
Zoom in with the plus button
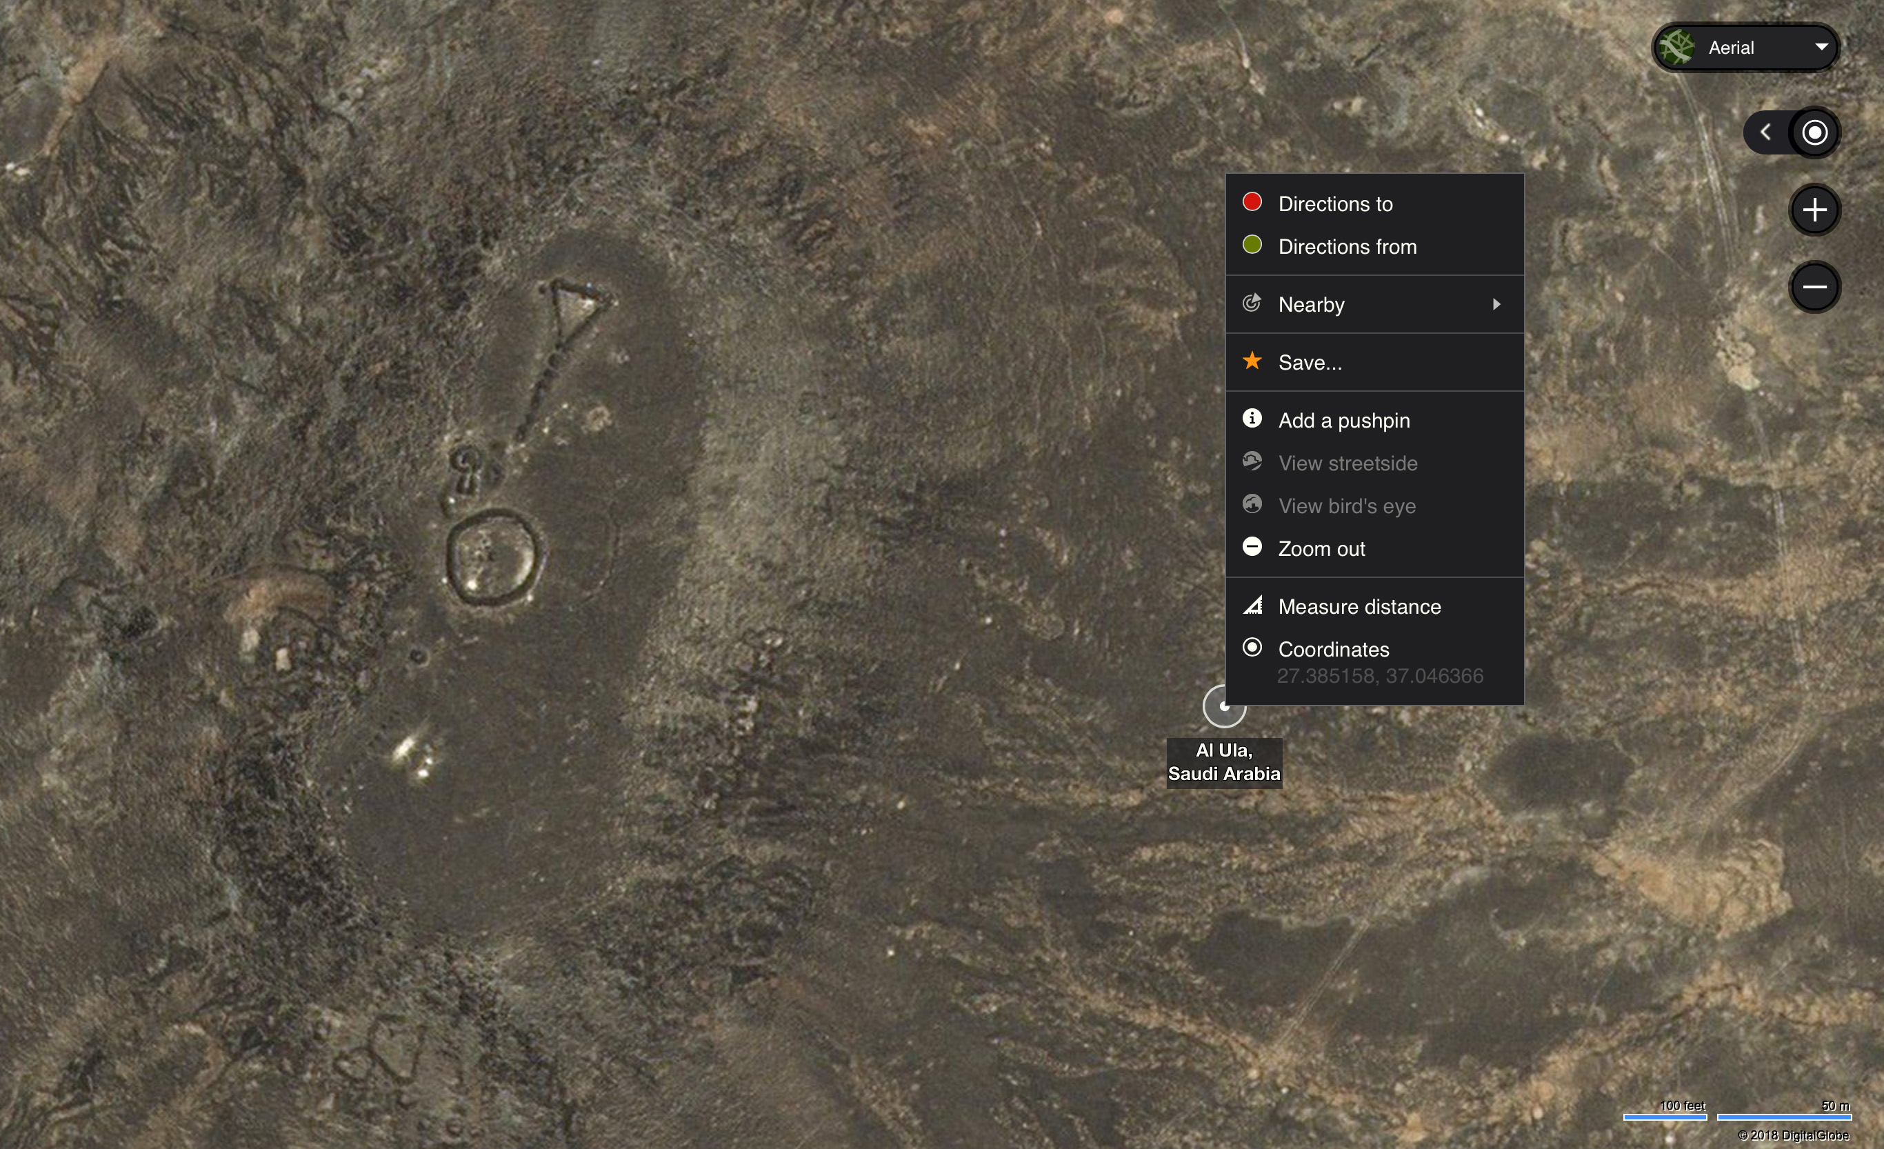1814,210
